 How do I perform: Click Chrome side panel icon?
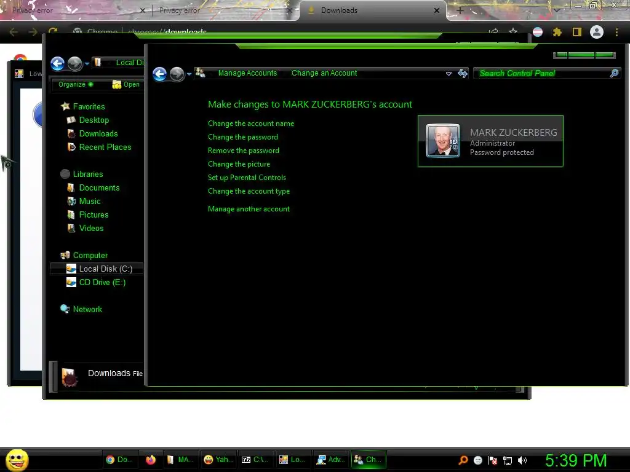[577, 32]
